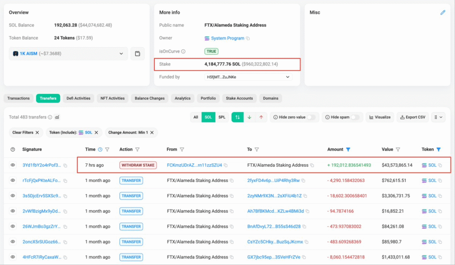The image size is (455, 265).
Task: Copy the System Program owner address
Action: [248, 38]
